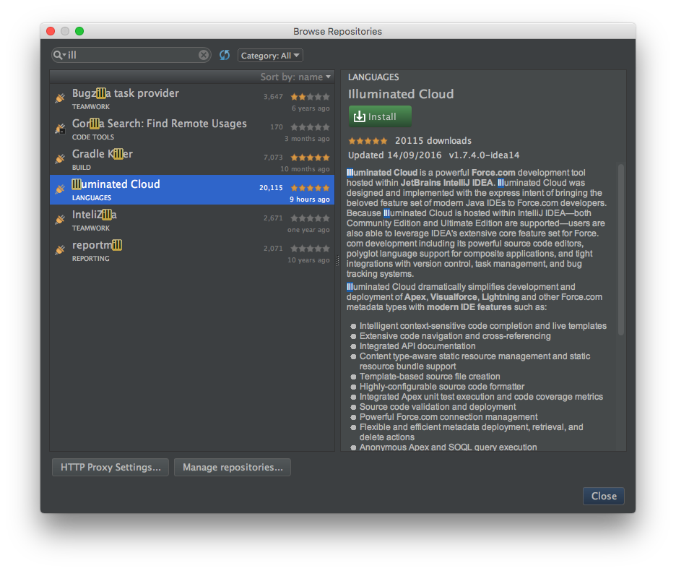Click "Extensive code navigation and cross-referencing" bullet
The height and width of the screenshot is (571, 676).
pyautogui.click(x=455, y=336)
